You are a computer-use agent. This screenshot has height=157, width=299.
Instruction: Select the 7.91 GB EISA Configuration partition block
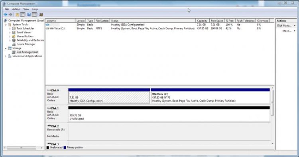[x=109, y=97]
